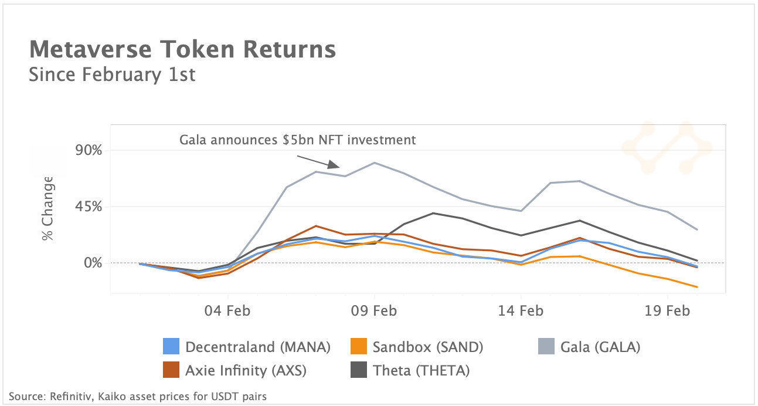Click the 14 Feb x-axis label
This screenshot has width=758, height=406.
coord(521,310)
